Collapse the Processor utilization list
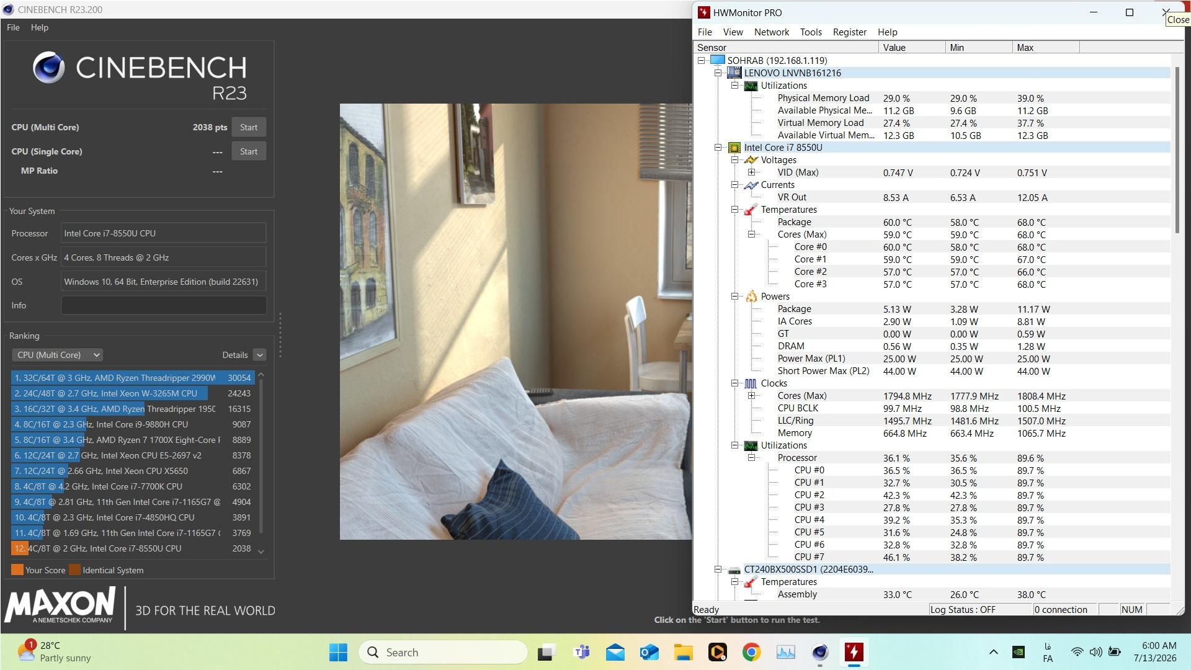The height and width of the screenshot is (670, 1191). 751,458
